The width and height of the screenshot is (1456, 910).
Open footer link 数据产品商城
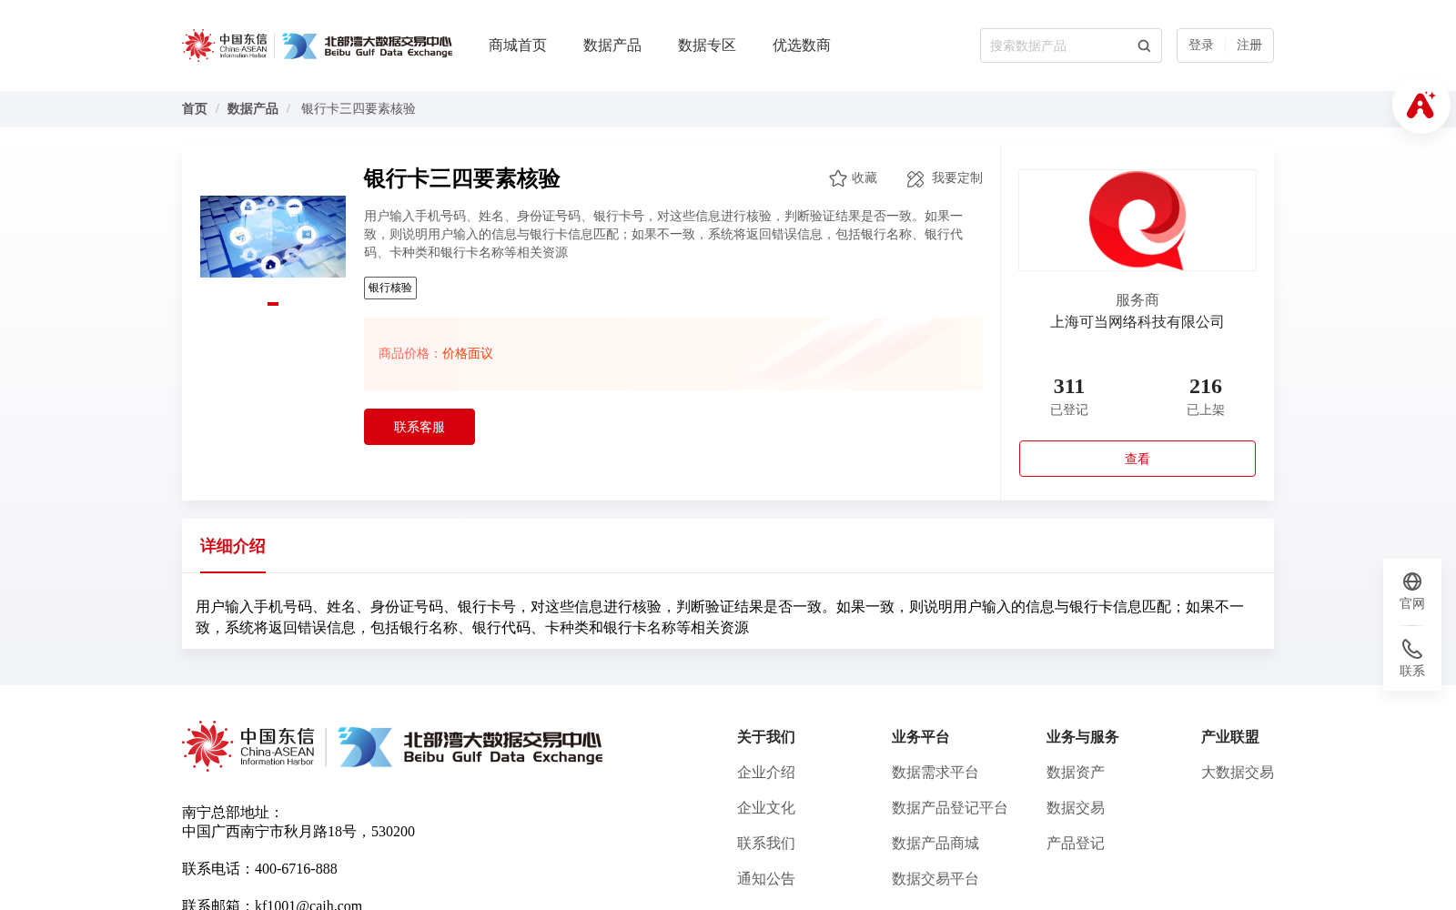(x=935, y=844)
